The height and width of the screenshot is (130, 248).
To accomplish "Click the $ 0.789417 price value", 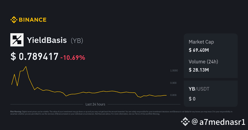I will point(34,57).
